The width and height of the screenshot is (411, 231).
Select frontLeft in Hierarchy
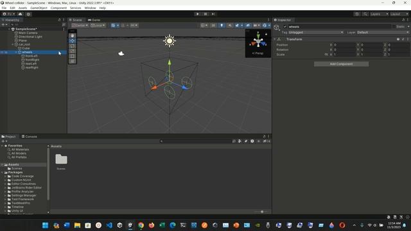coord(31,56)
